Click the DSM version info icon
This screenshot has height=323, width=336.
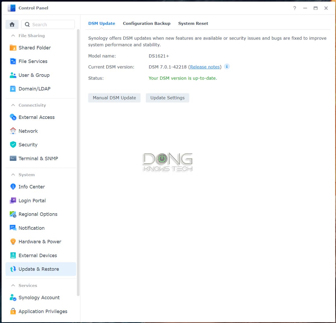227,67
